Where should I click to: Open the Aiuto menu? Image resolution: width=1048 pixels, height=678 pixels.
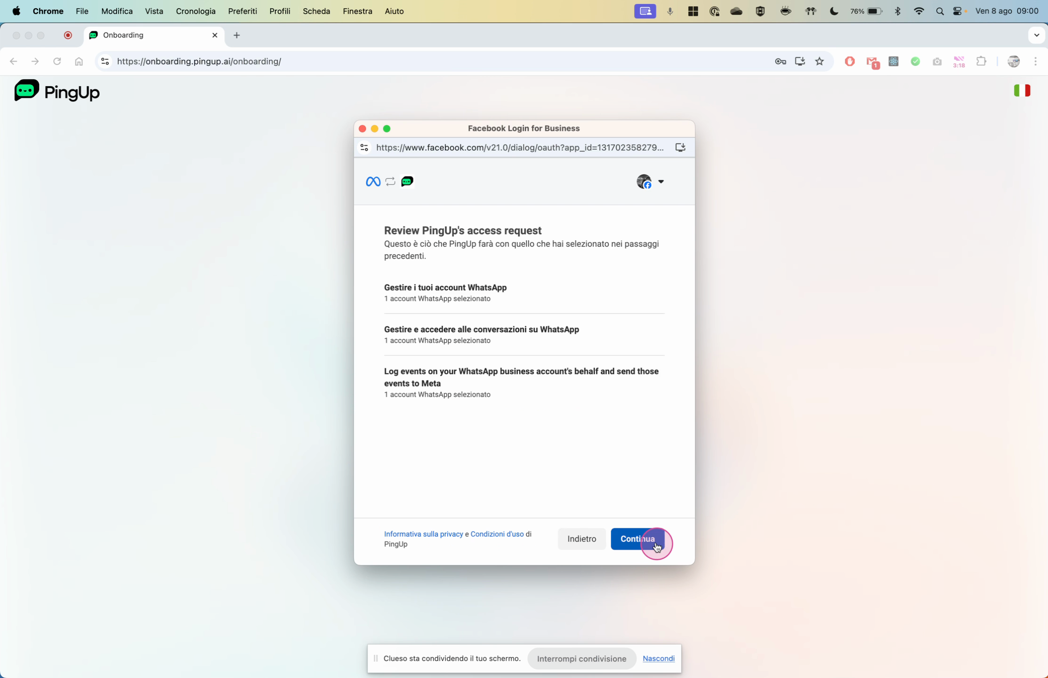[x=394, y=11]
